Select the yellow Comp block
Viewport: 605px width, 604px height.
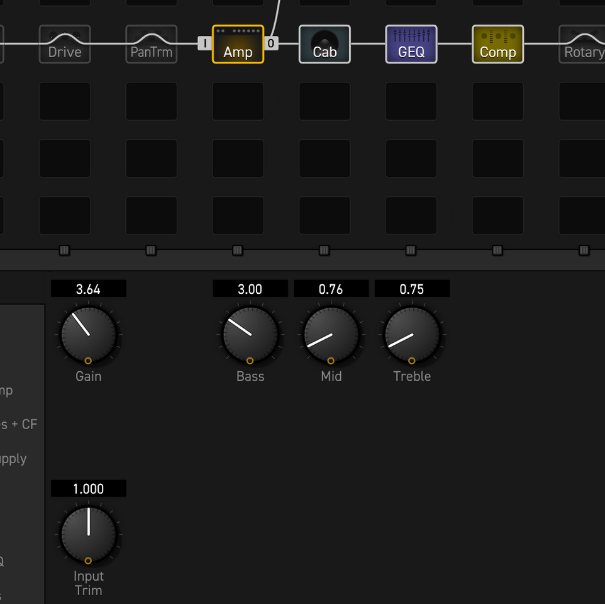coord(497,44)
